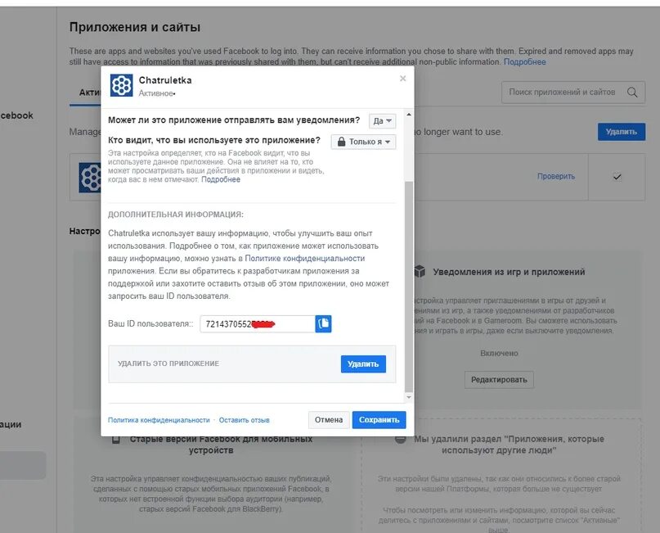
Task: Click Удалить button in the dialog
Action: (363, 364)
